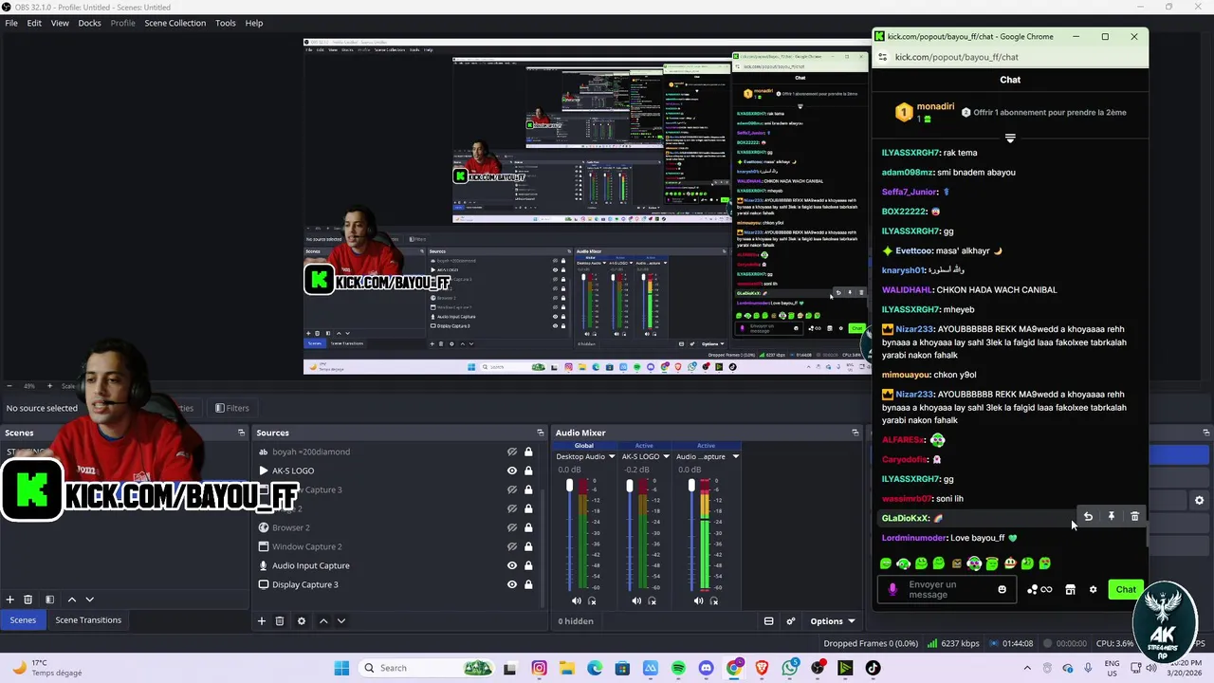Image resolution: width=1214 pixels, height=683 pixels.
Task: Mute the Audio Input Capture speaker icon
Action: (x=698, y=600)
